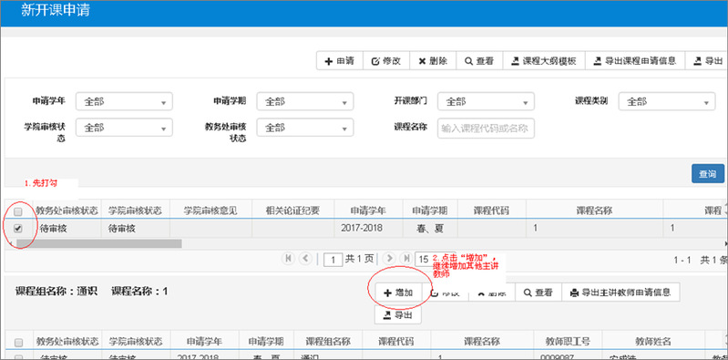Click 导出主讲教师申请信息 print button
This screenshot has height=360, width=728.
[x=620, y=293]
